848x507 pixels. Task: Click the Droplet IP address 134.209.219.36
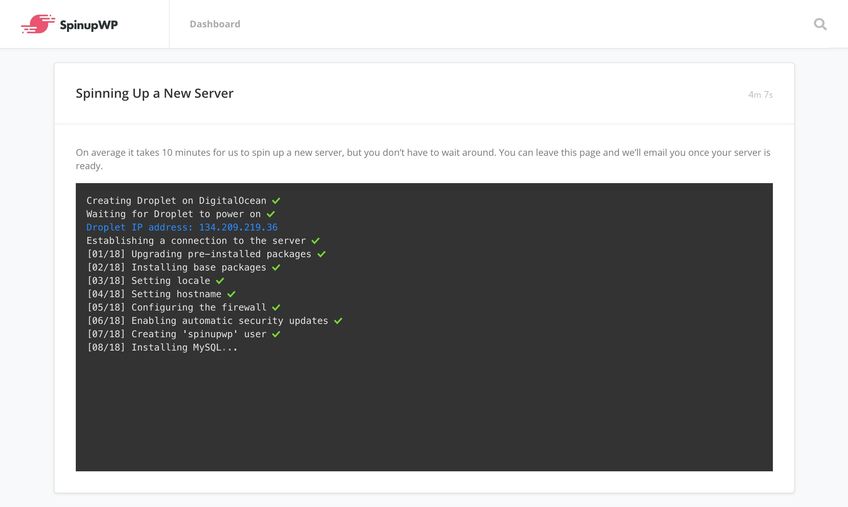pyautogui.click(x=238, y=227)
